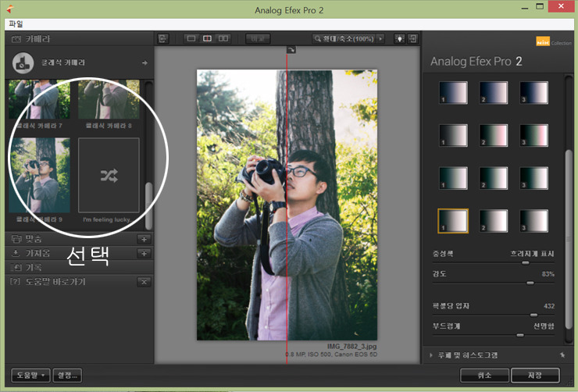This screenshot has height=392, width=578.
Task: Click the 83% strength value
Action: pos(548,274)
